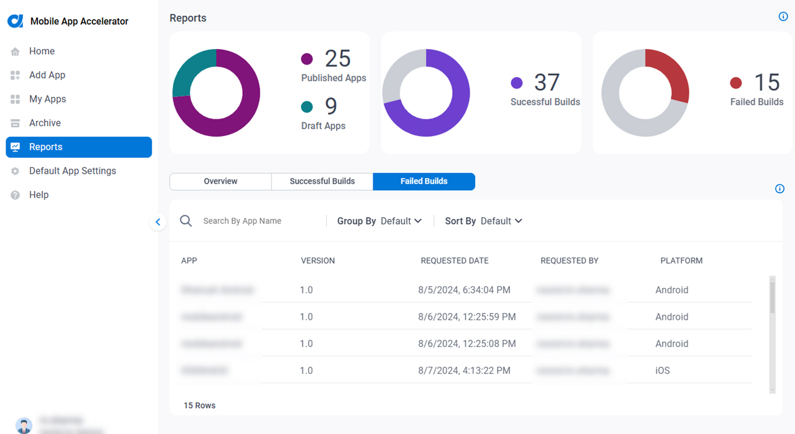Screen dimensions: 795x434
Task: Click the search magnifier icon
Action: (x=186, y=220)
